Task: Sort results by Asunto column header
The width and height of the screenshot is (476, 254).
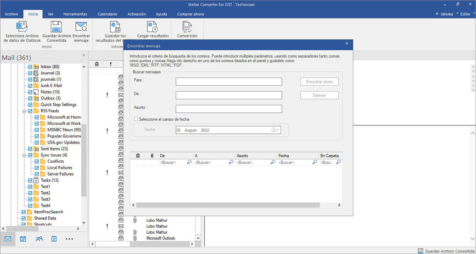Action: pos(255,156)
